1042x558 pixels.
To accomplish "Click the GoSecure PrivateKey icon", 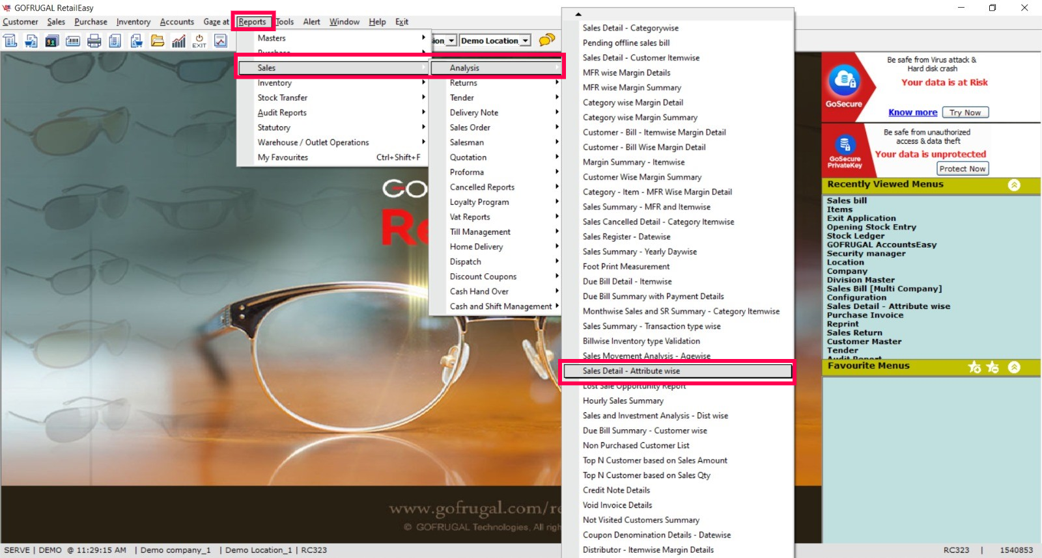I will (845, 144).
